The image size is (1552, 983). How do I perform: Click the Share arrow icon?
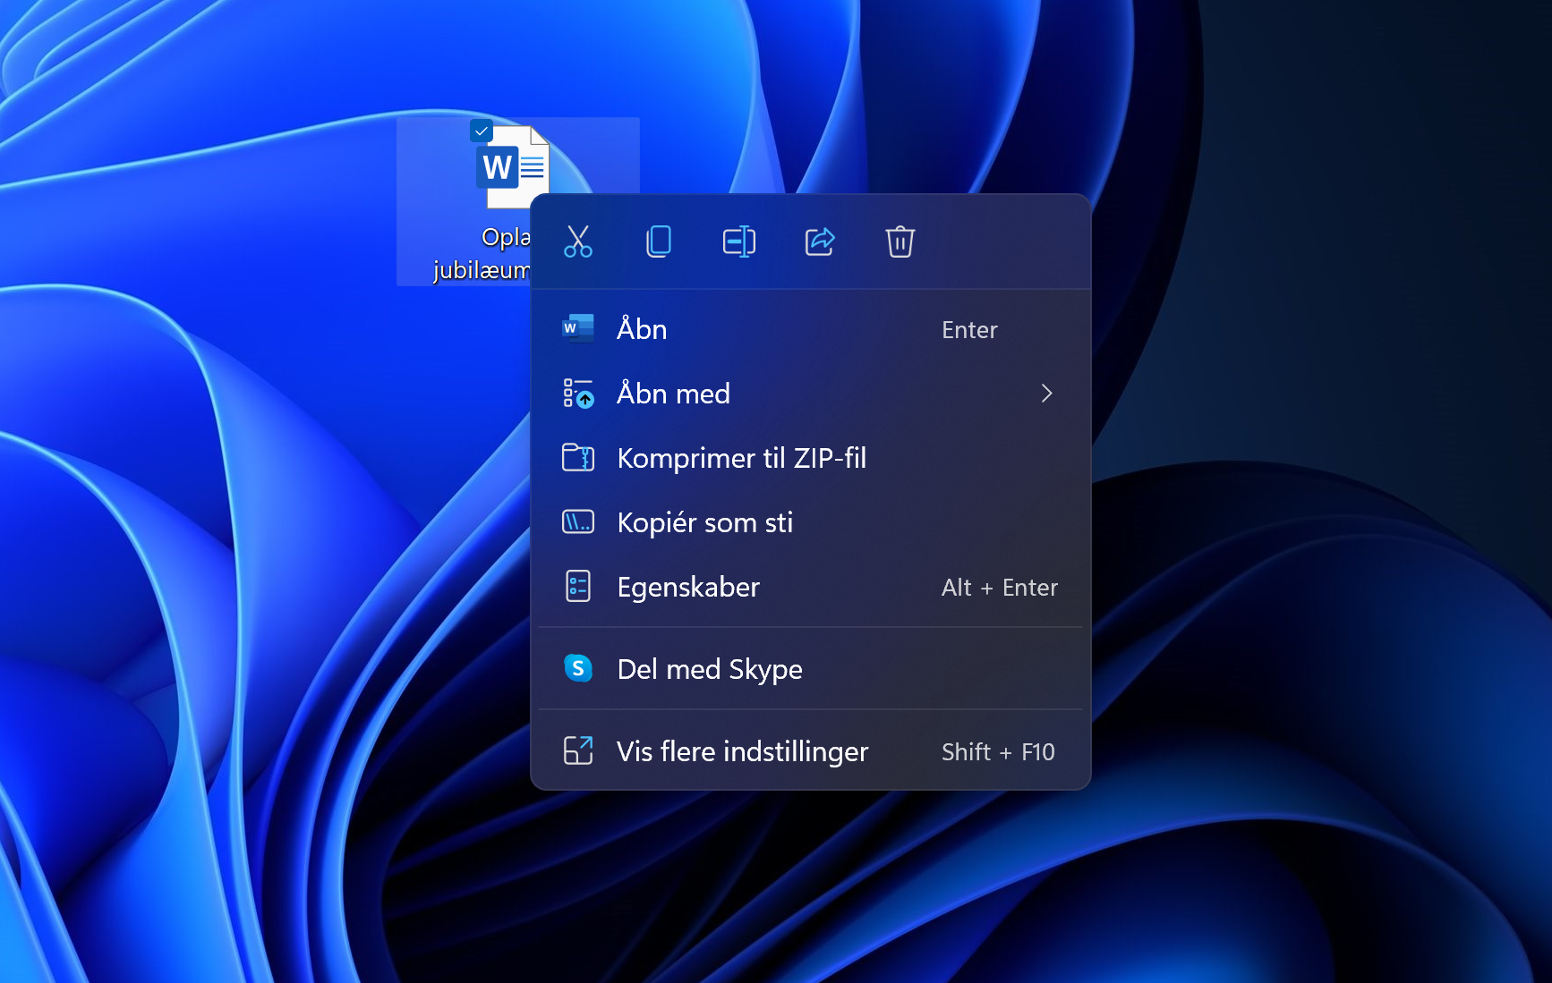tap(819, 242)
